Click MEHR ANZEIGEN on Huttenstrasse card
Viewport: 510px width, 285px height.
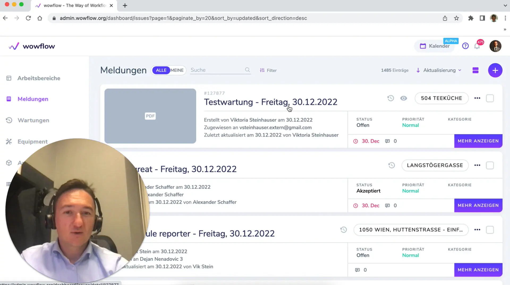coord(478,270)
